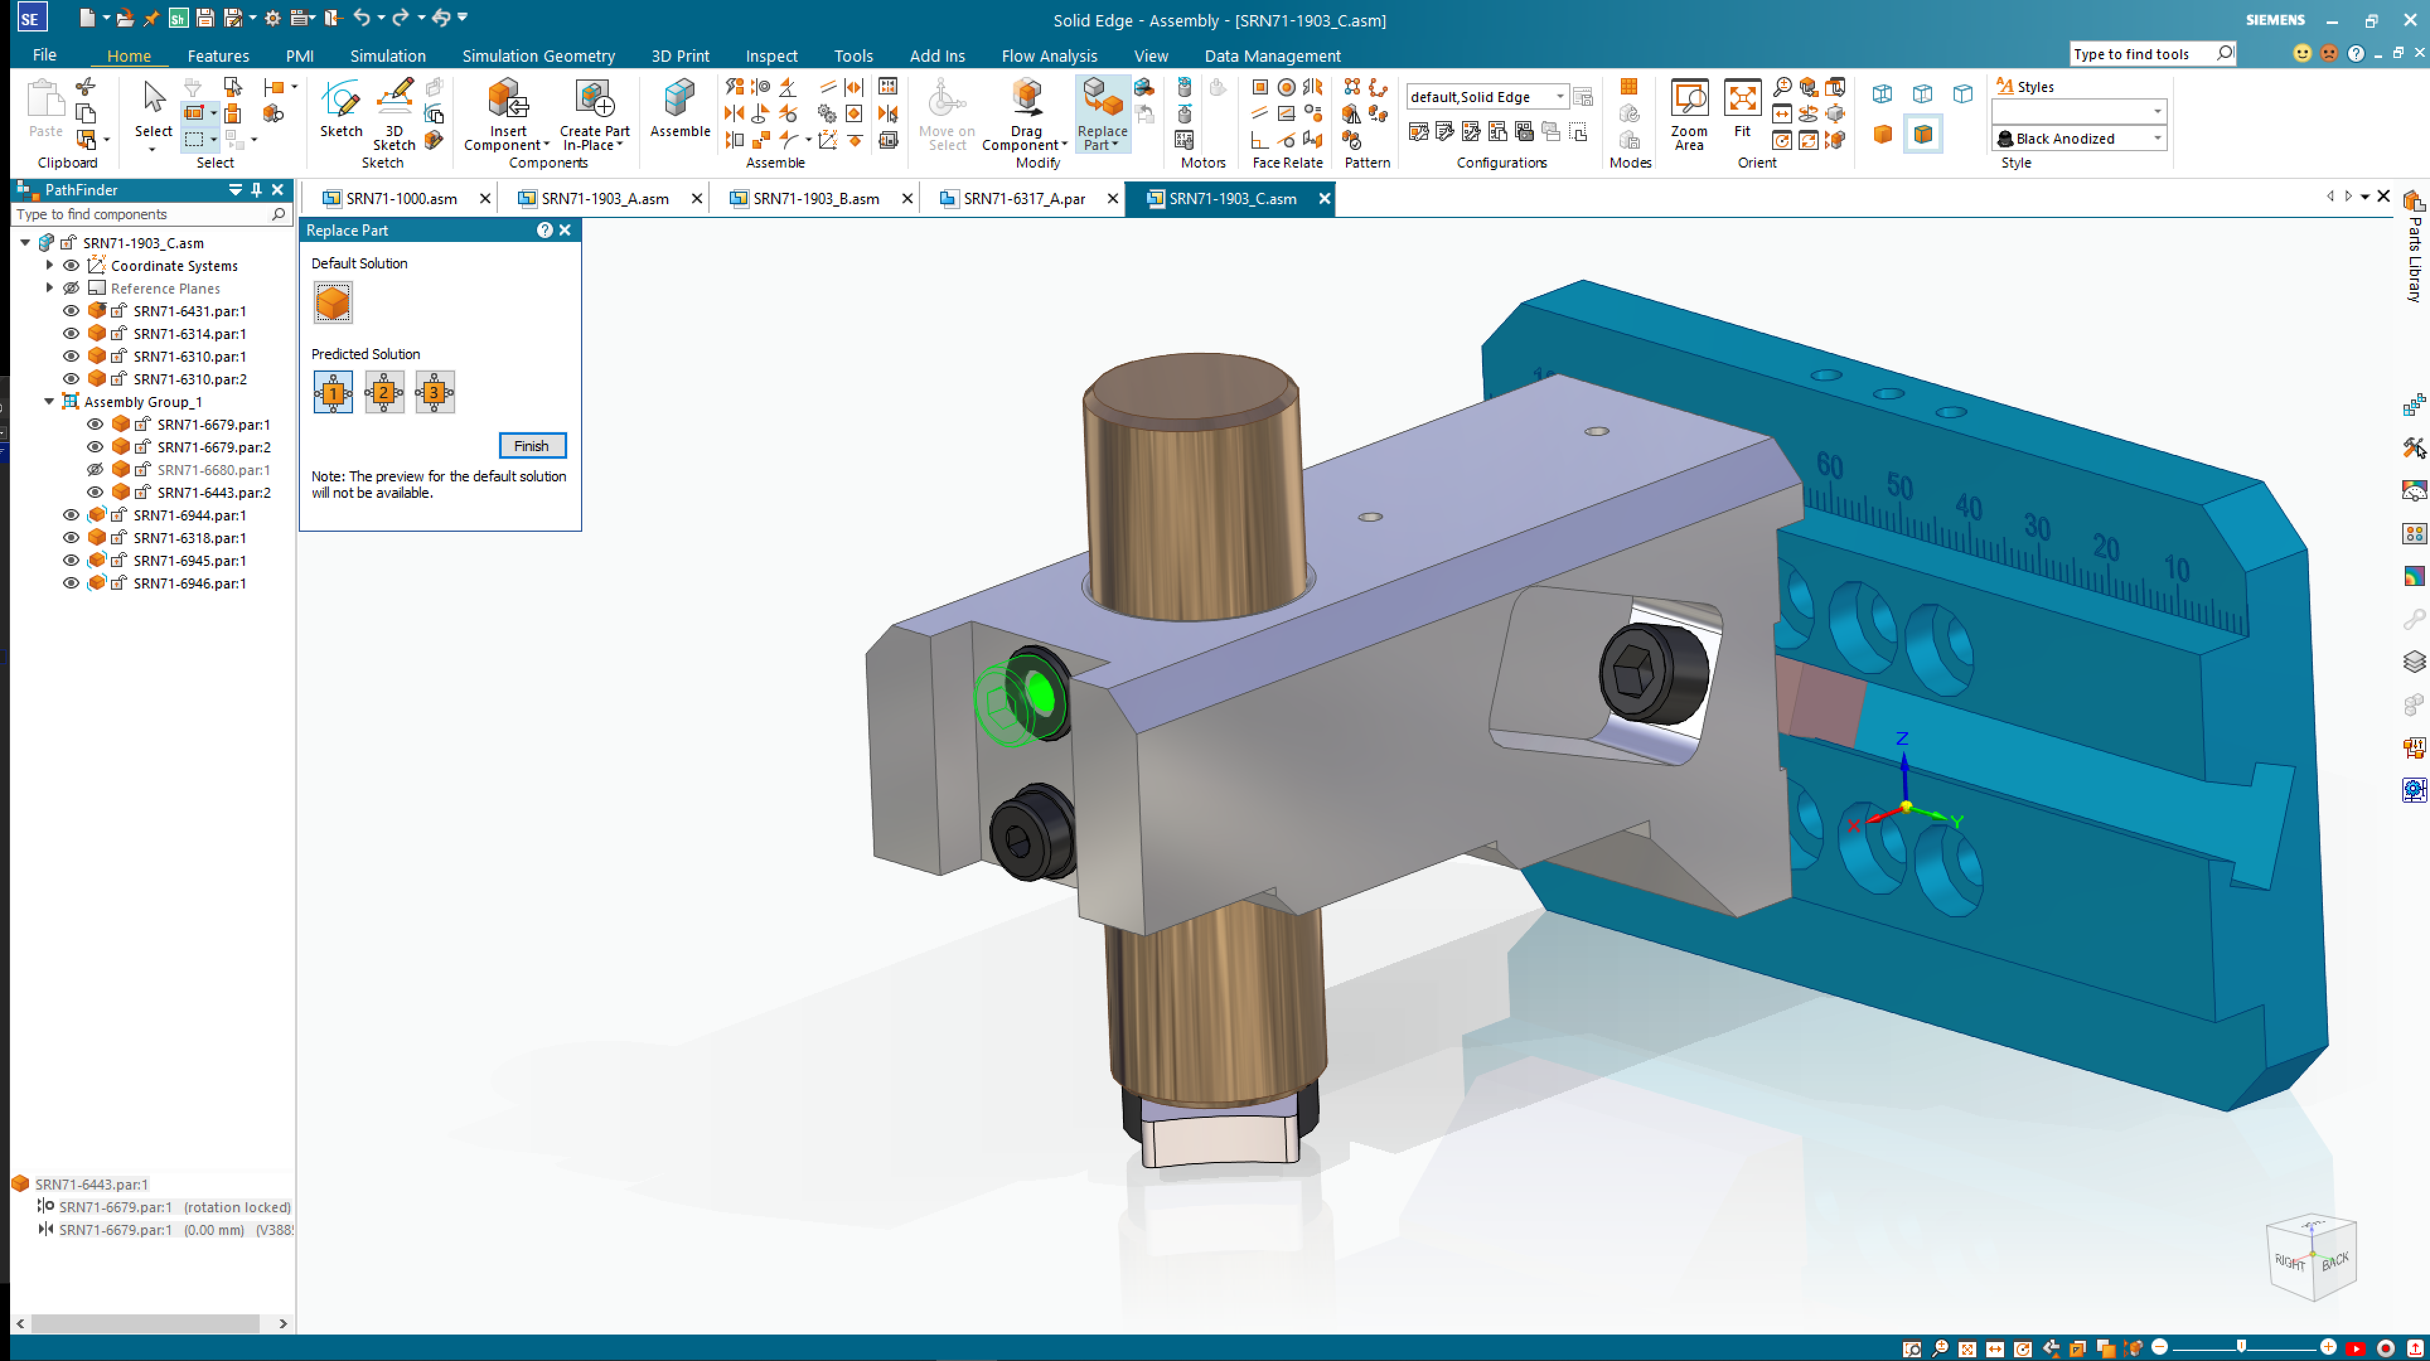Switch to the Inspect ribbon tab
This screenshot has width=2430, height=1361.
pos(771,55)
